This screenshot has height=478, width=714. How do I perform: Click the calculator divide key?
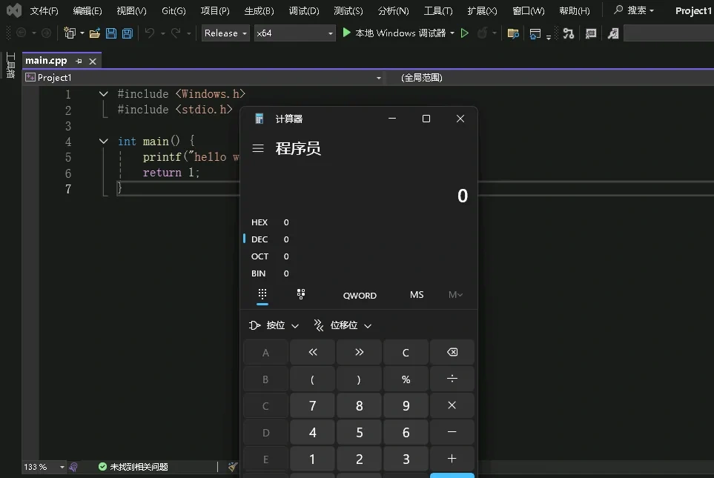pos(452,379)
